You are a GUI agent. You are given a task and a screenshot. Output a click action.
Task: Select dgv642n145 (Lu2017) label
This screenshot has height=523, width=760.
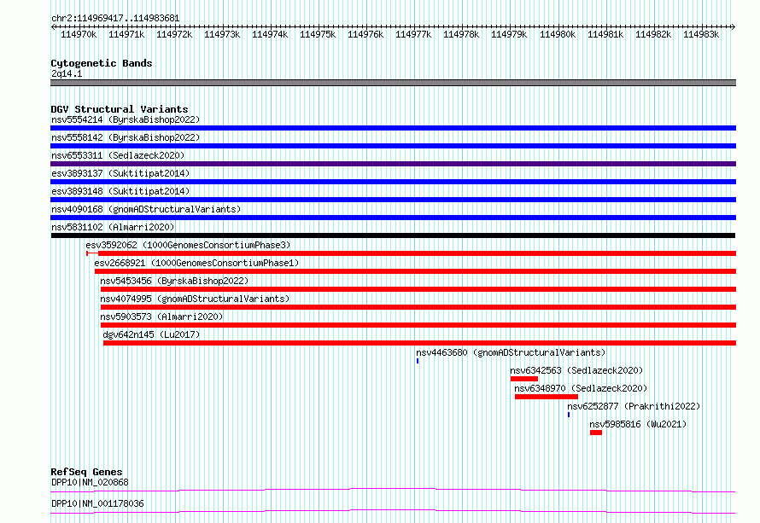tap(151, 334)
